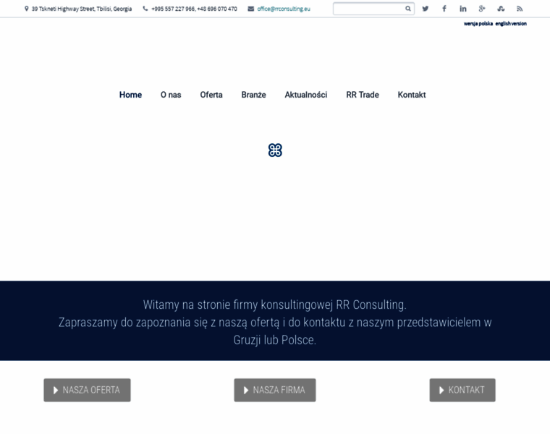Click the phone numbers text
The image size is (550, 434).
click(195, 9)
